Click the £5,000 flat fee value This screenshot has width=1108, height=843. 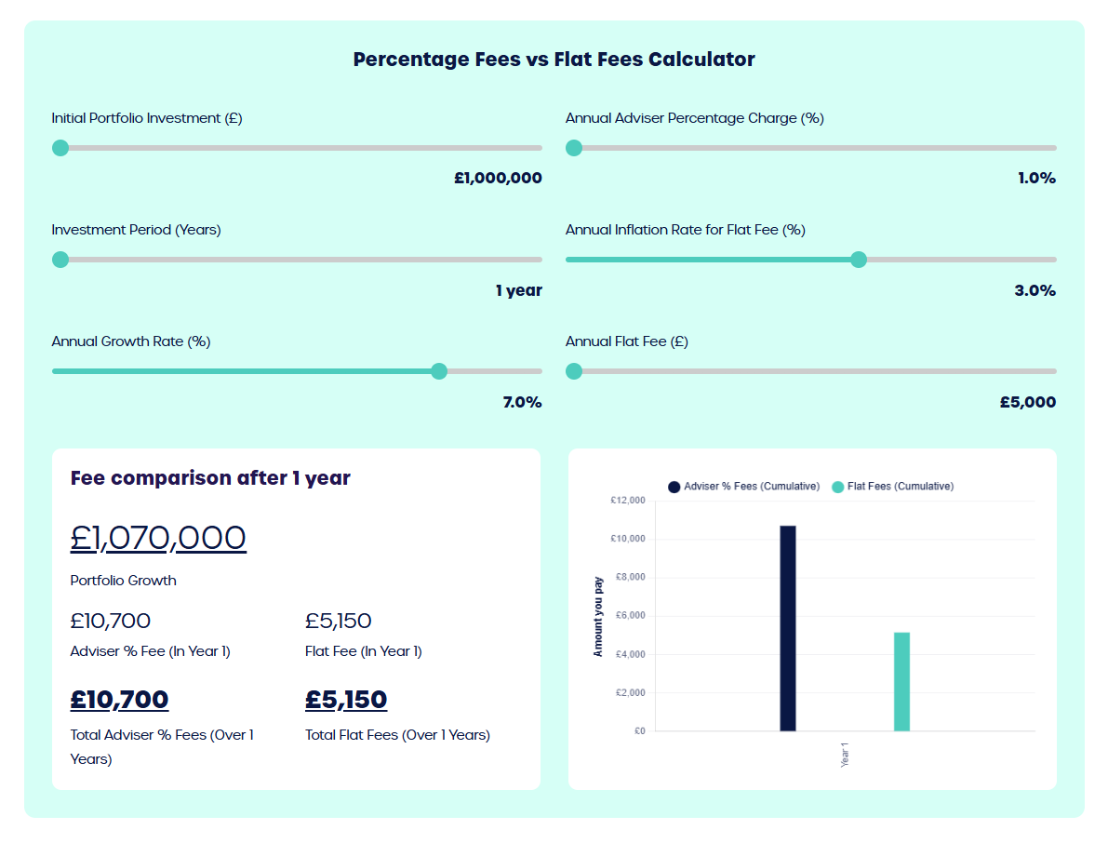tap(1028, 402)
